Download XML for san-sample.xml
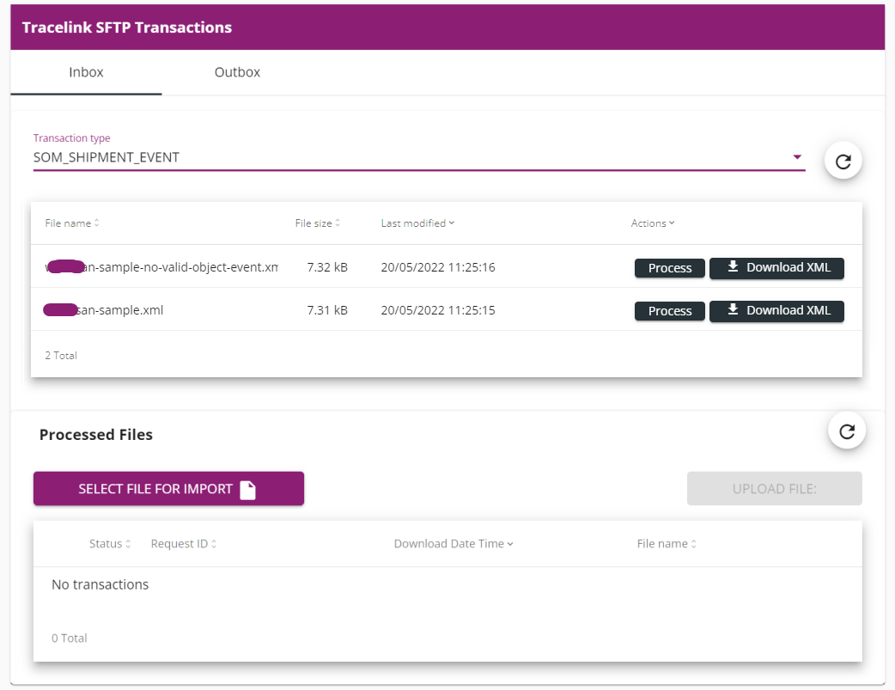This screenshot has height=690, width=895. (x=776, y=311)
